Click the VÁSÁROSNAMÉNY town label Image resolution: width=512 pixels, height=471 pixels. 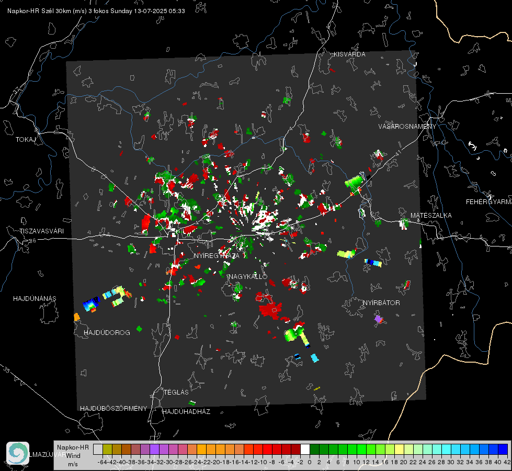407,127
